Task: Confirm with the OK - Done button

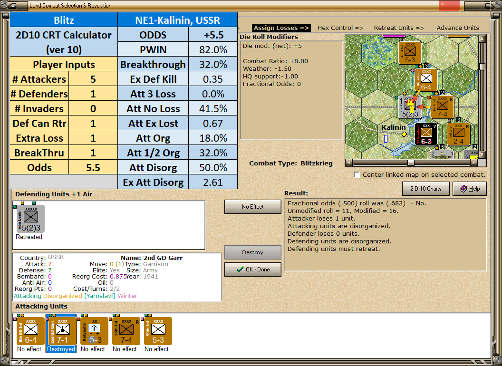Action: 252,270
